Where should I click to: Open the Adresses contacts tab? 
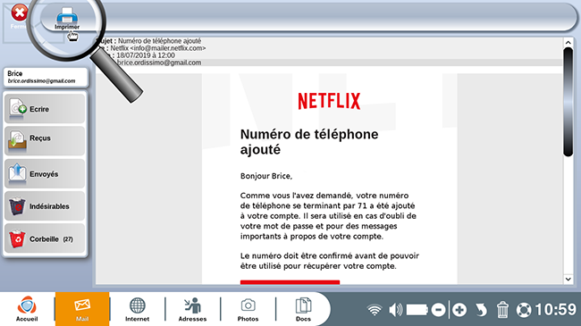point(193,309)
